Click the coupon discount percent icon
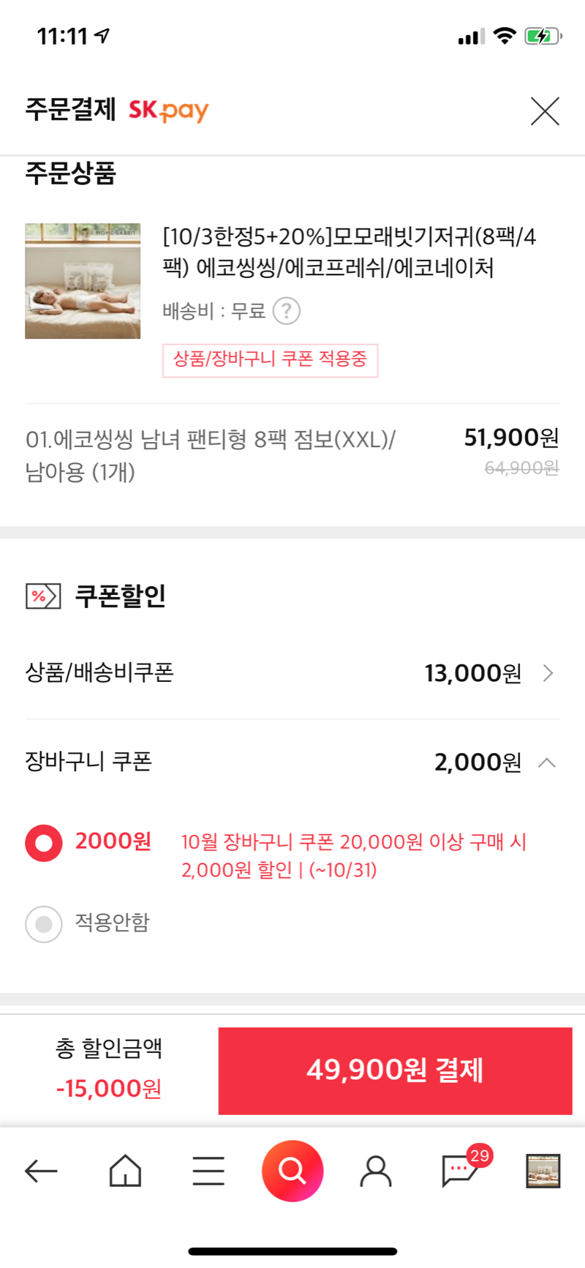 point(42,596)
